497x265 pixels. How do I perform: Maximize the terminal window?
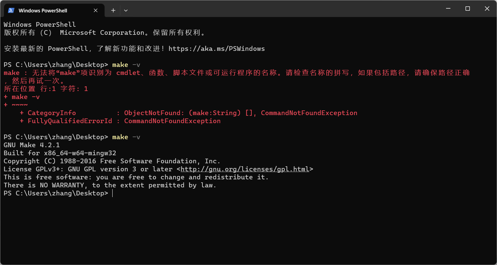[x=468, y=9]
